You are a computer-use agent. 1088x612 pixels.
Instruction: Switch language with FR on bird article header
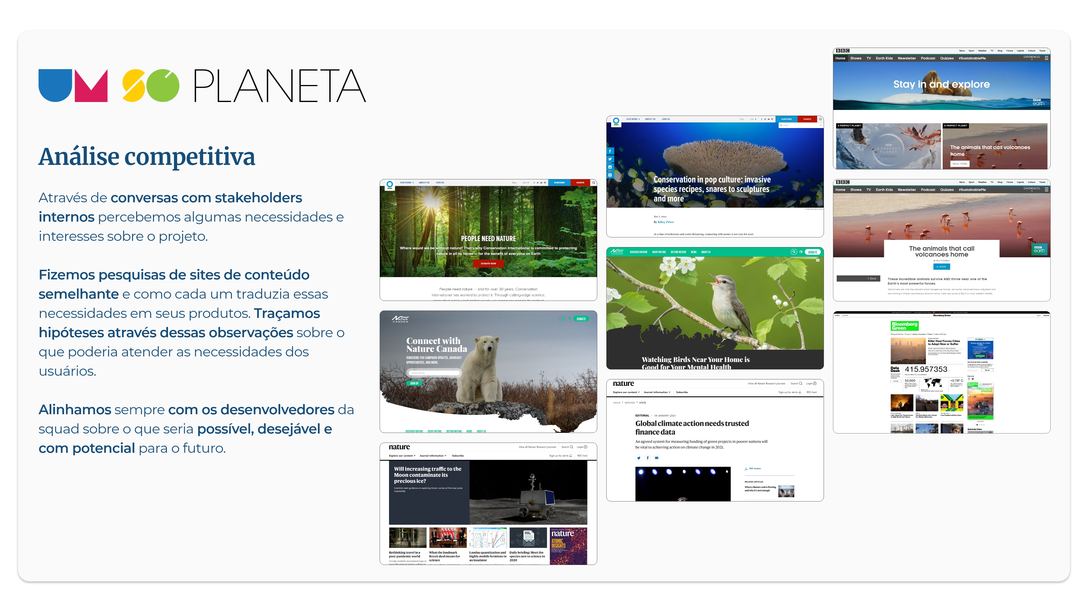pos(801,252)
